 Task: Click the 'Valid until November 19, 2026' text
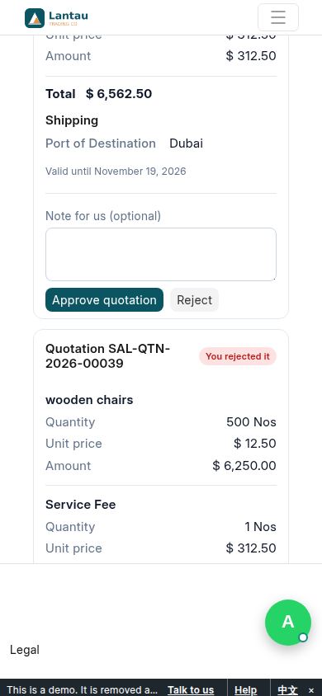(116, 172)
